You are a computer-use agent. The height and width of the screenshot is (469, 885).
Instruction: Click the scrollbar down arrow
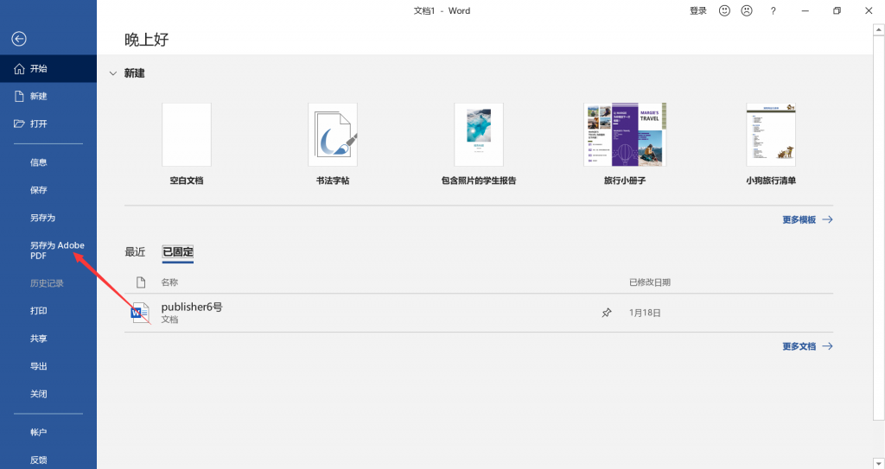879,463
